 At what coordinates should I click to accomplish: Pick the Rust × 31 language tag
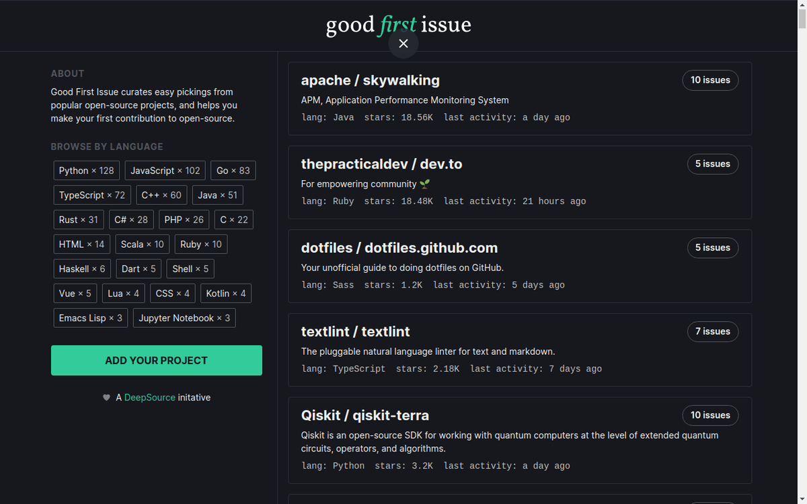tap(79, 220)
